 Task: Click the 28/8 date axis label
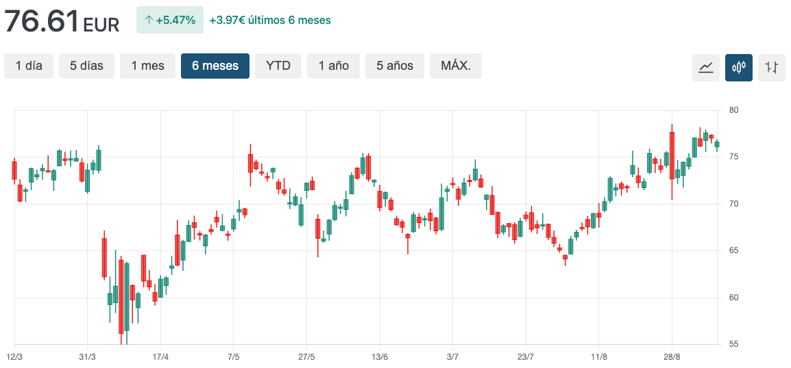(x=672, y=357)
